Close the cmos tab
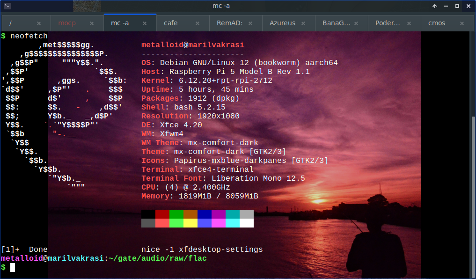 462,23
